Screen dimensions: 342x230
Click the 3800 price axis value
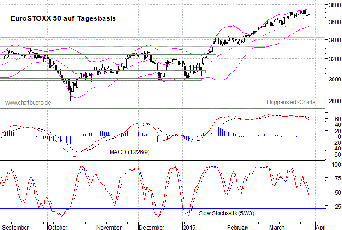335,5
